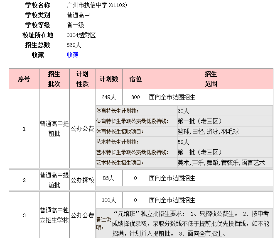Viewport: 280px width, 238px height.
Task: Click the 公办择校 plan type cell
Action: [x=83, y=180]
